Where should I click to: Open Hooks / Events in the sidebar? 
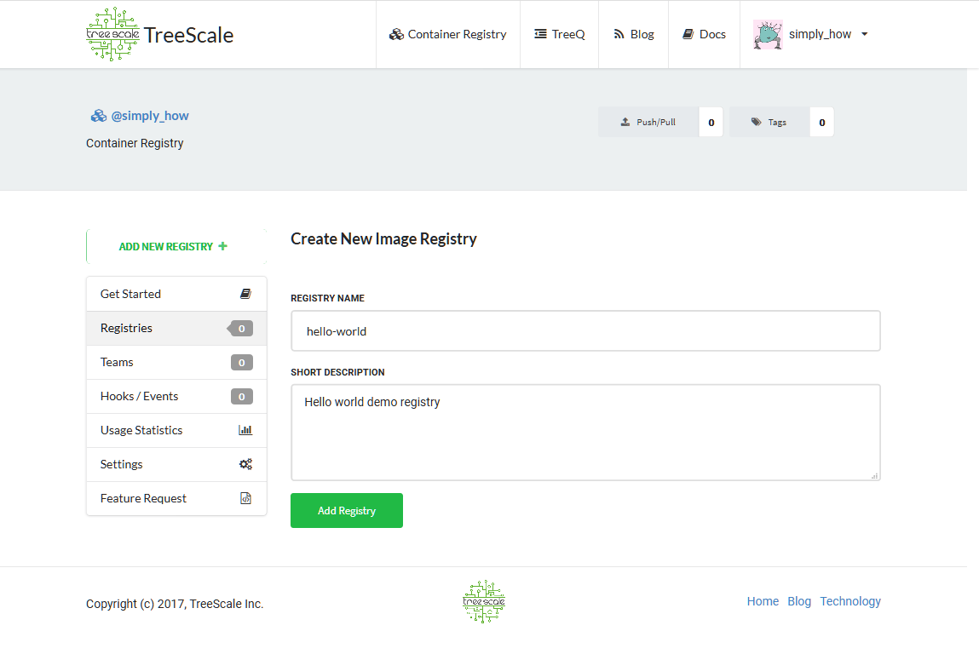pos(176,396)
